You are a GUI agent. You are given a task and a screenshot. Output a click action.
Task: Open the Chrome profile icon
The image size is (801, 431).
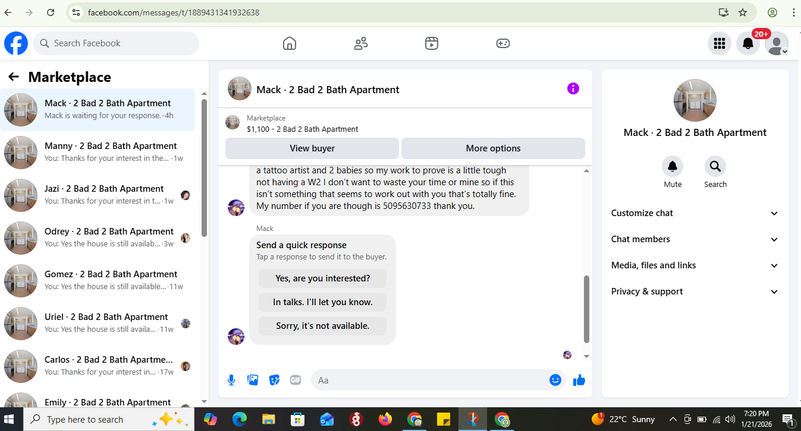[x=772, y=12]
